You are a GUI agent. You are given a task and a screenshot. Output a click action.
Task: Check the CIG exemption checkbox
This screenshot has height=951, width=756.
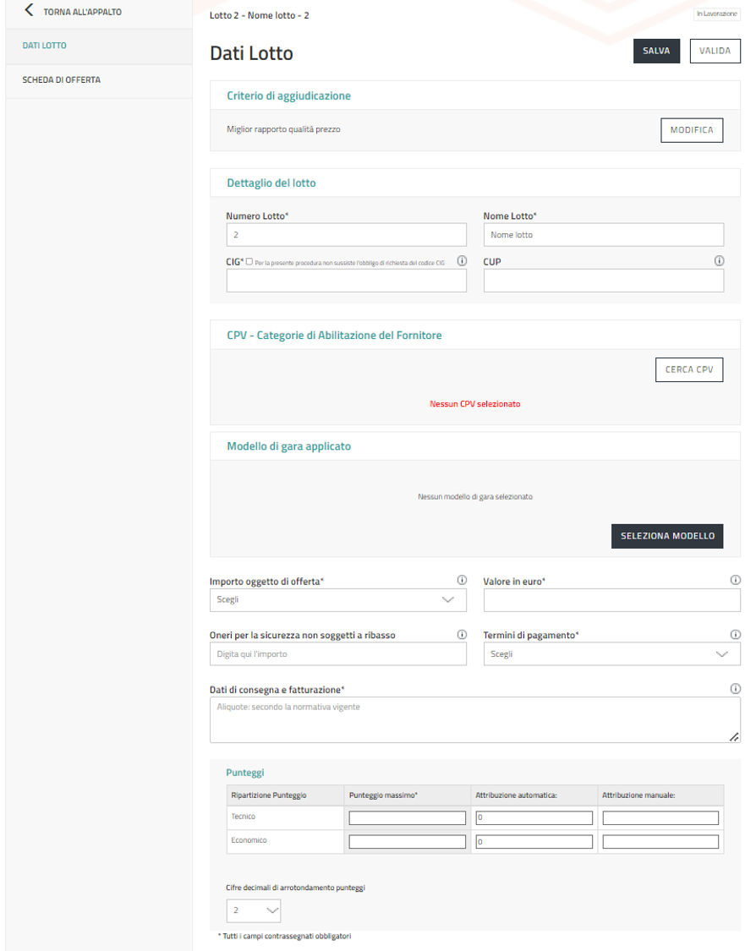249,262
